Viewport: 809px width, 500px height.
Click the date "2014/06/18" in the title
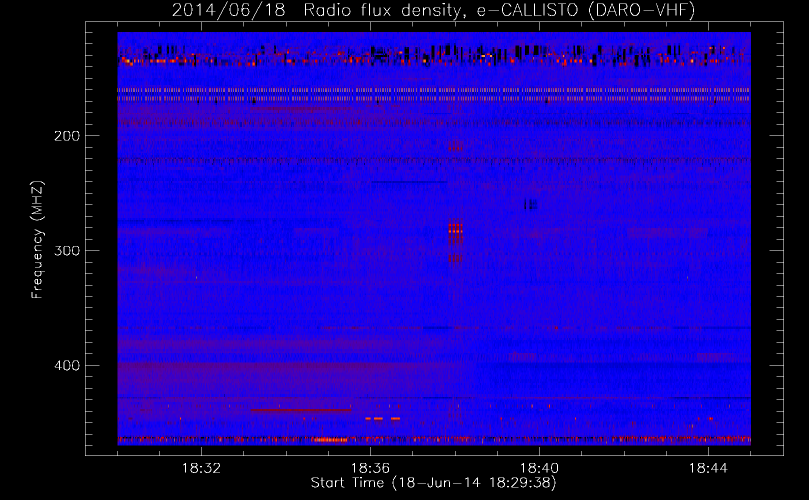[228, 10]
